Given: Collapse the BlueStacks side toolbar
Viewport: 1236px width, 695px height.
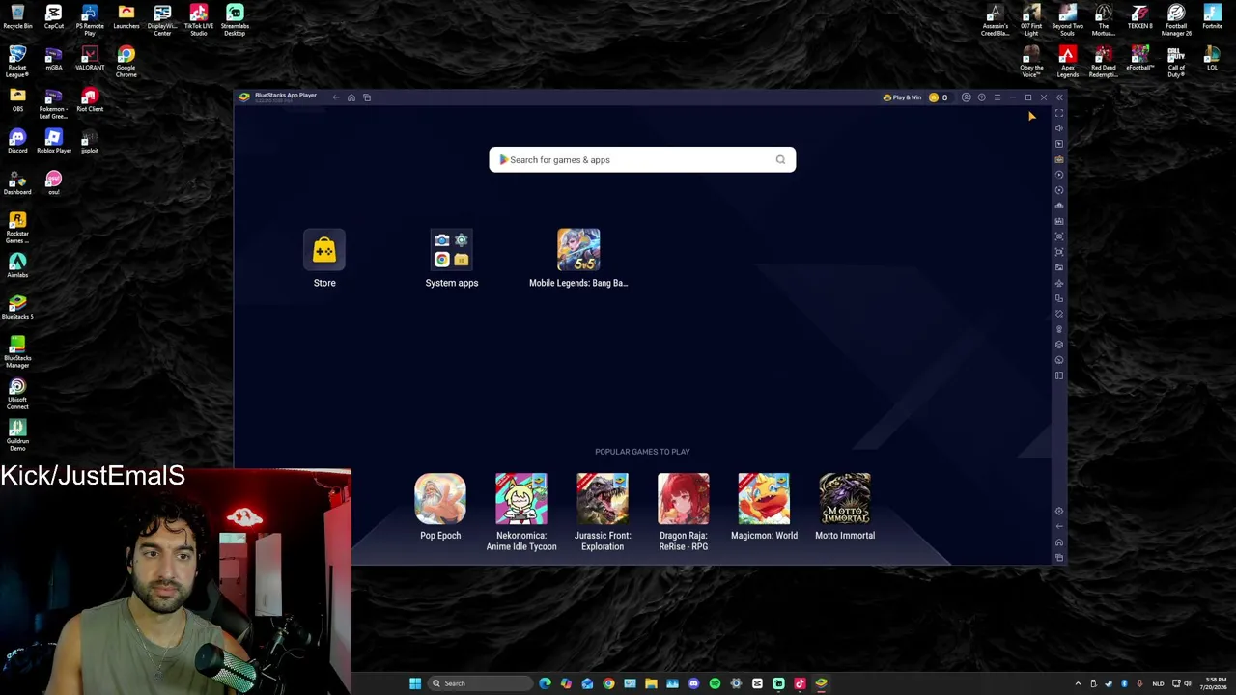Looking at the screenshot, I should coord(1059,97).
